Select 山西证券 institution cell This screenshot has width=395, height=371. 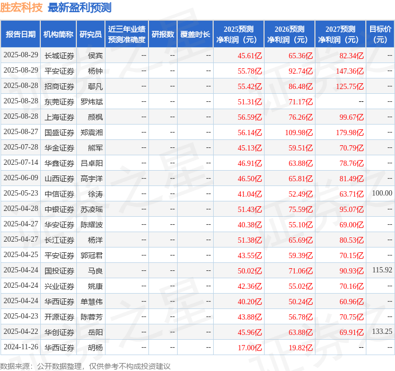point(59,179)
